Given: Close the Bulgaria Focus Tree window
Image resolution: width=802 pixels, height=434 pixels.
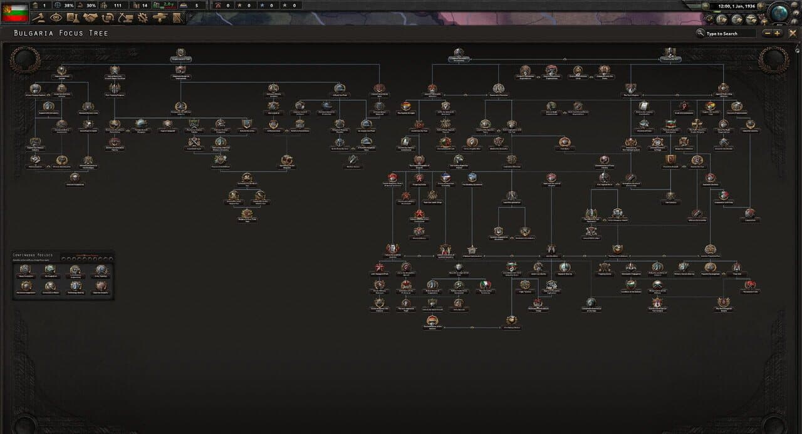Looking at the screenshot, I should coord(793,33).
